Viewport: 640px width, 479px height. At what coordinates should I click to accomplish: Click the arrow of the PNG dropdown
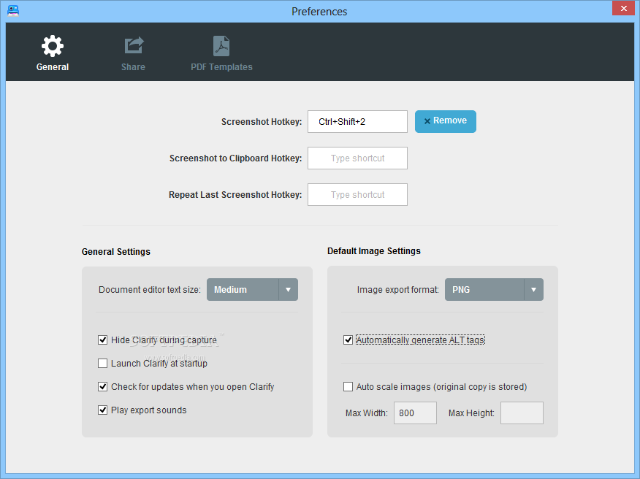pyautogui.click(x=533, y=290)
